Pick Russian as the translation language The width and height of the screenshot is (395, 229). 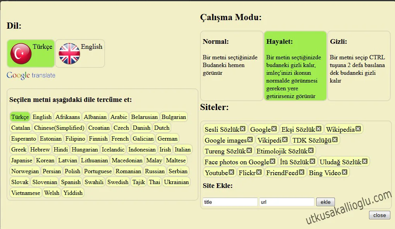point(155,171)
